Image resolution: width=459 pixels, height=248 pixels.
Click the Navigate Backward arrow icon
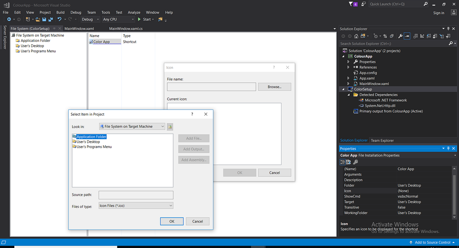coord(9,19)
